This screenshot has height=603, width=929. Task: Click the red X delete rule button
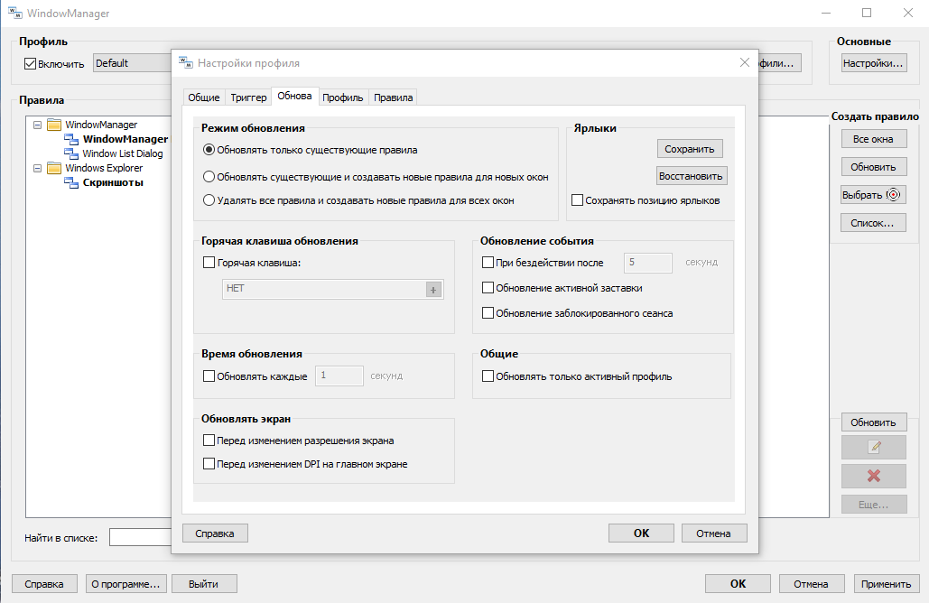coord(874,476)
